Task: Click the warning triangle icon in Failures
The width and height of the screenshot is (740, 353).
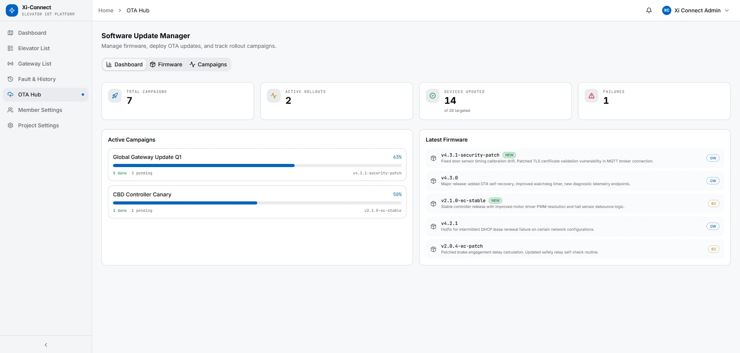Action: tap(592, 96)
